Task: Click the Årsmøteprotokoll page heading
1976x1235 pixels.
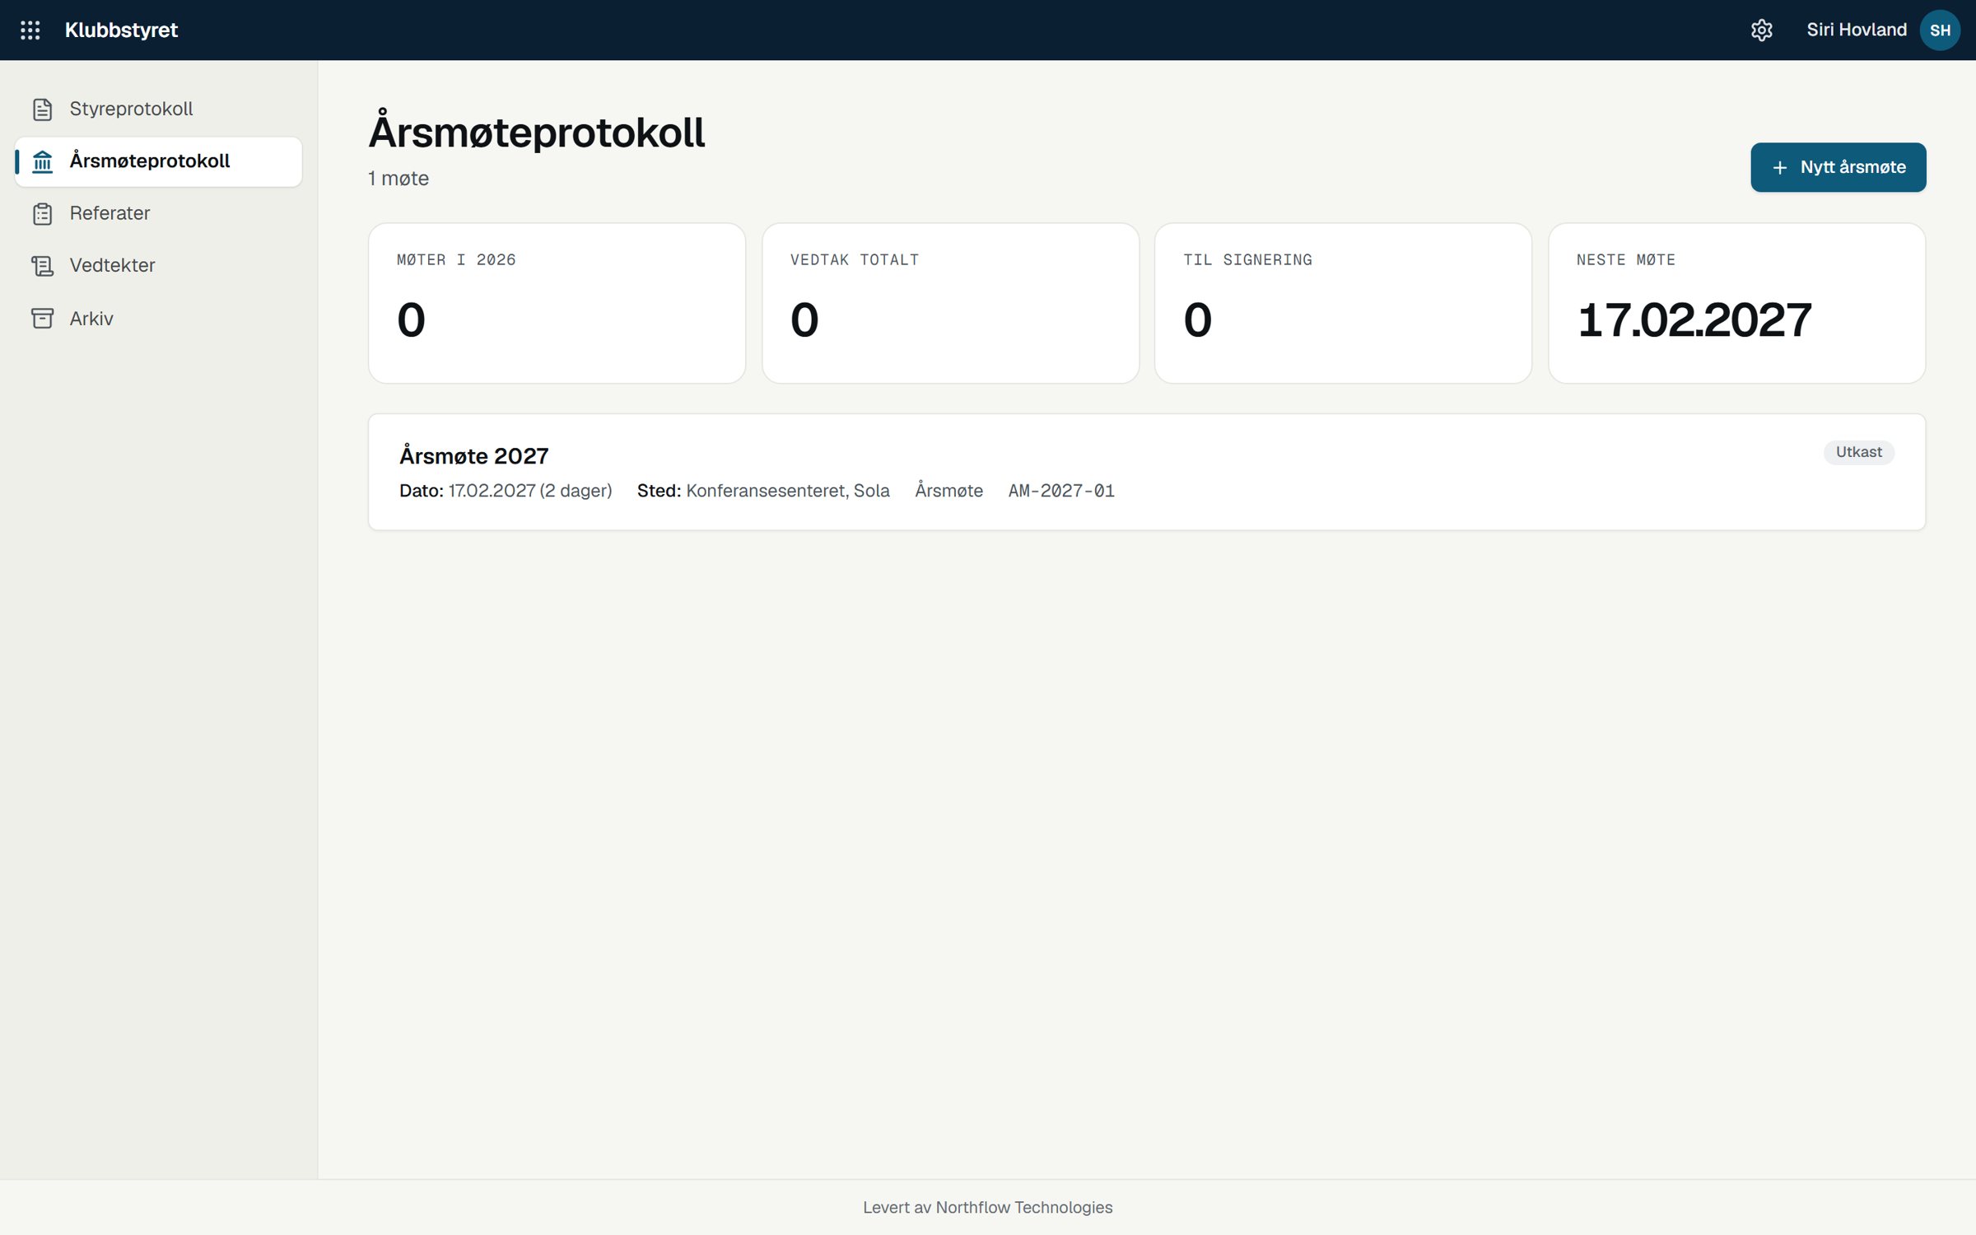Action: pos(537,132)
